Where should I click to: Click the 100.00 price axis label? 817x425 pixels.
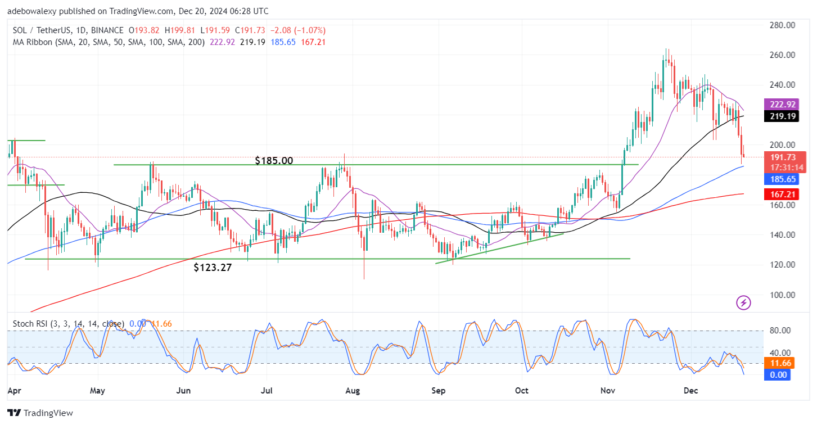tap(782, 295)
